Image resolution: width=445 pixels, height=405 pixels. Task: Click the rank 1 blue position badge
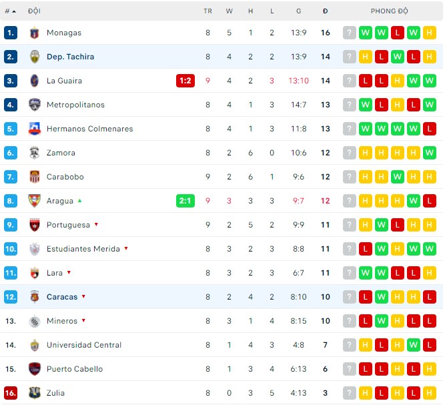pos(11,33)
